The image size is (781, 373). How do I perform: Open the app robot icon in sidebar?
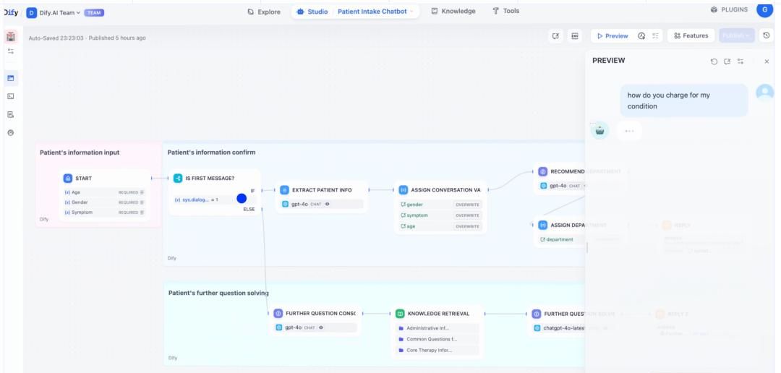pos(10,36)
